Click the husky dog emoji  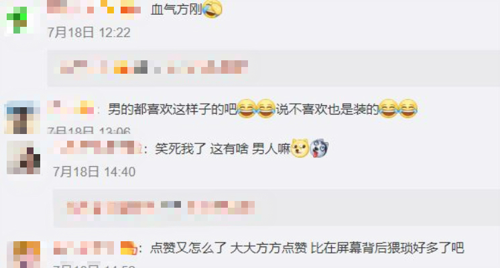coord(319,148)
